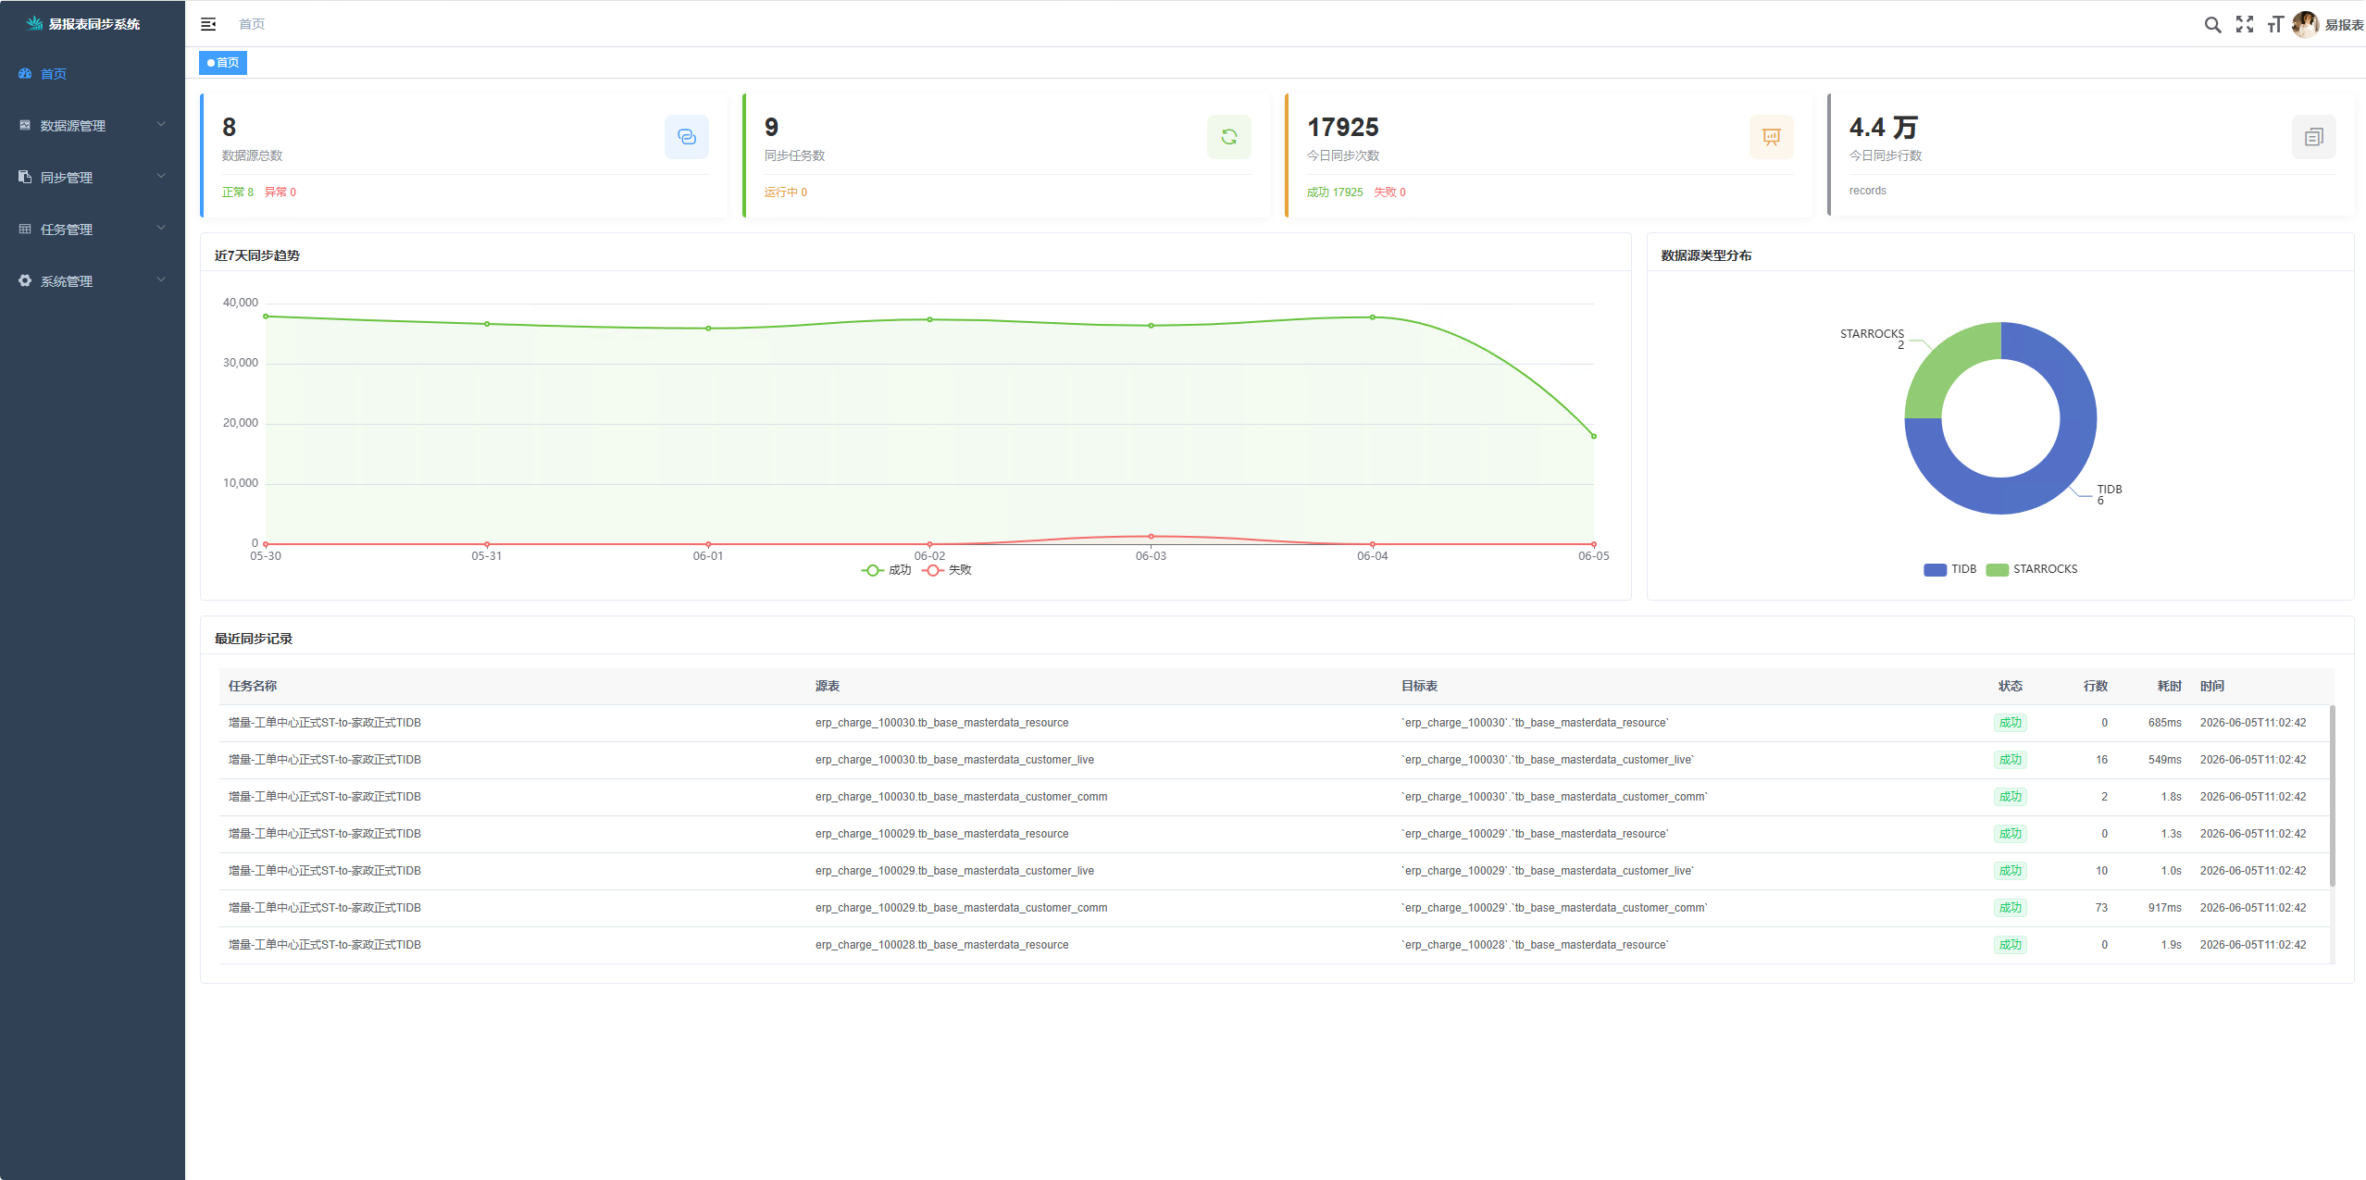Switch to the 首页 page tab

[223, 63]
